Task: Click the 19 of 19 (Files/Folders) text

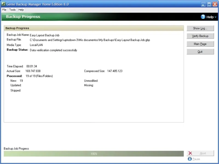Action: 39,76
